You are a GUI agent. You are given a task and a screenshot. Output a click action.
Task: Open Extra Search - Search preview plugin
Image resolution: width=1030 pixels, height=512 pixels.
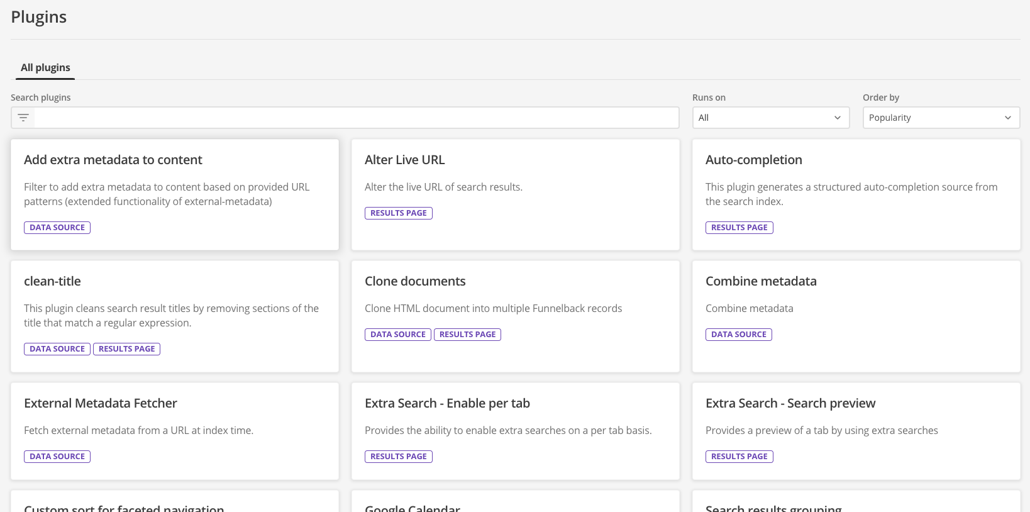point(790,403)
